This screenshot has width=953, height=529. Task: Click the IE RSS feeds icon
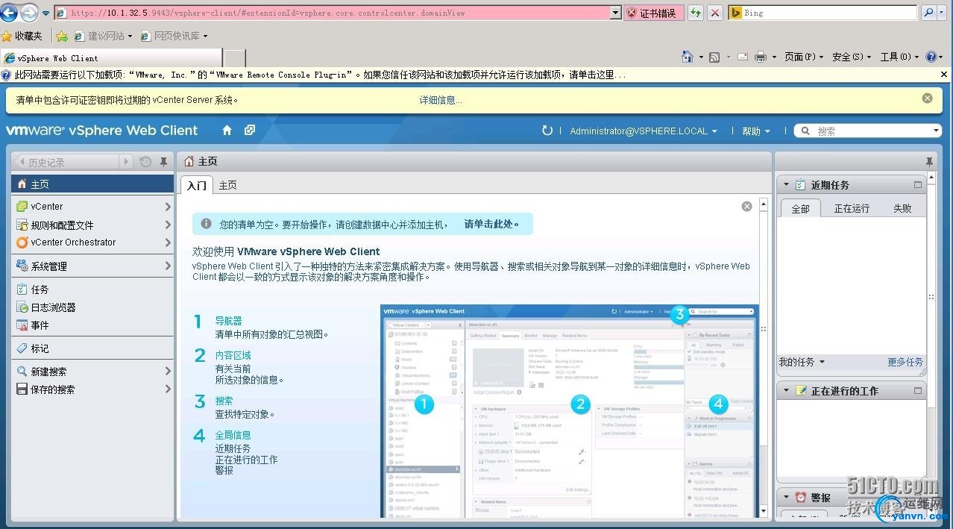714,57
